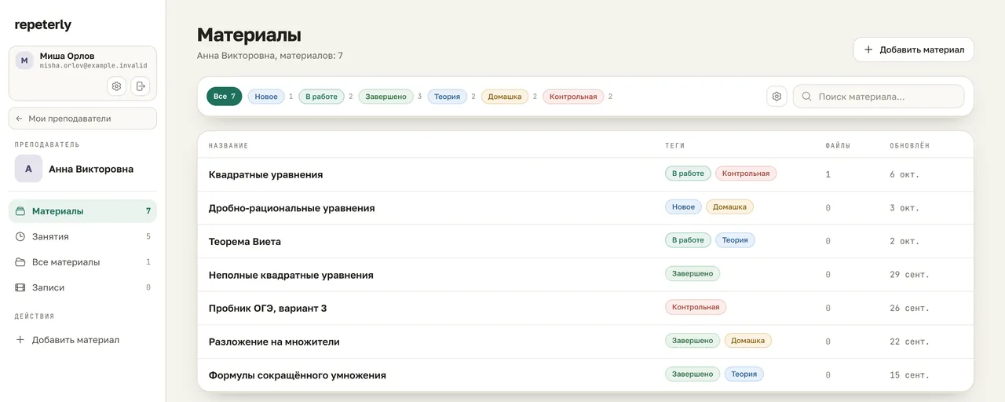
Task: Click В работе tag in Квадратные уравнения row
Action: [x=688, y=174]
